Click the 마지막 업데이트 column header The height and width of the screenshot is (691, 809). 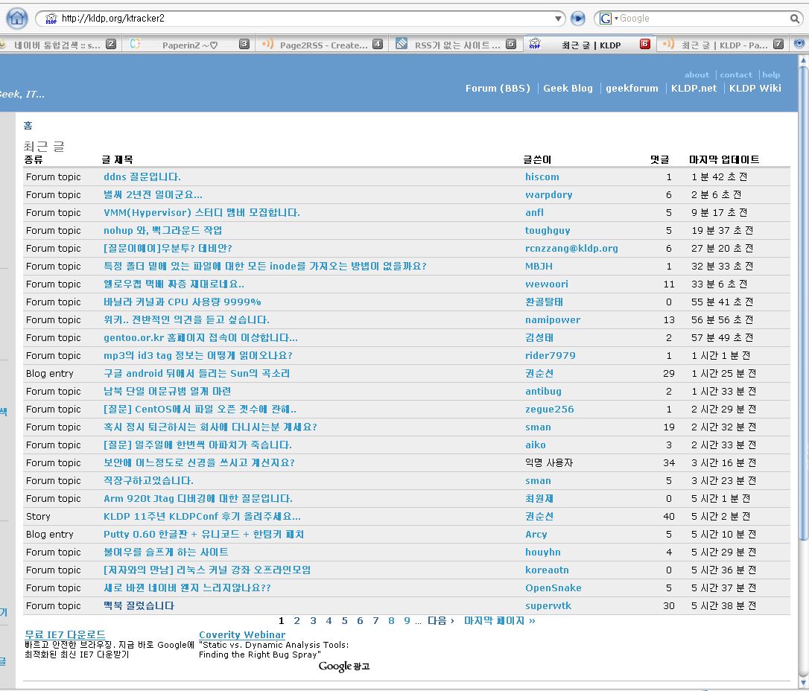pos(724,160)
